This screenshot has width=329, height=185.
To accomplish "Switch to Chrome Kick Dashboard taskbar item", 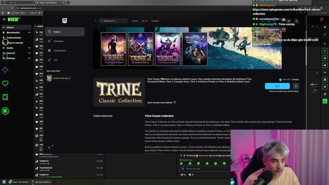I will 19,182.
